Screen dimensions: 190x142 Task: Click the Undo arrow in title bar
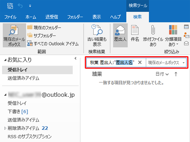coord(20,6)
